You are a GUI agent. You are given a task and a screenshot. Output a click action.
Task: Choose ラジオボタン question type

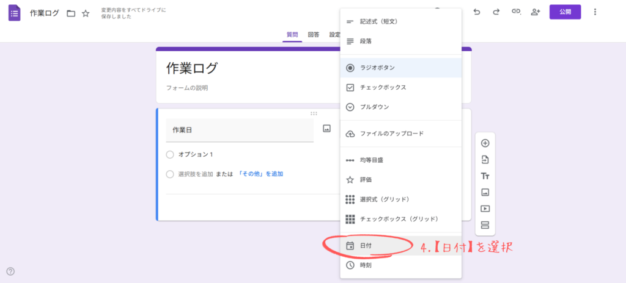401,68
